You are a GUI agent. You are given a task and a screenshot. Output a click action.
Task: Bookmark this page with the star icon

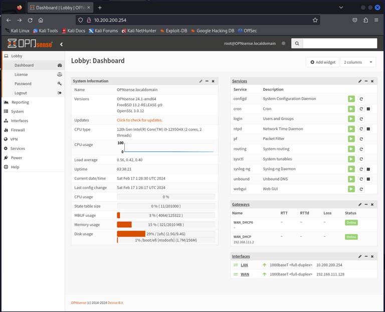(x=315, y=20)
